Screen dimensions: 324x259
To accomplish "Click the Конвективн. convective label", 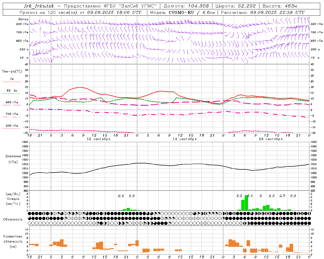I will click(13, 236).
